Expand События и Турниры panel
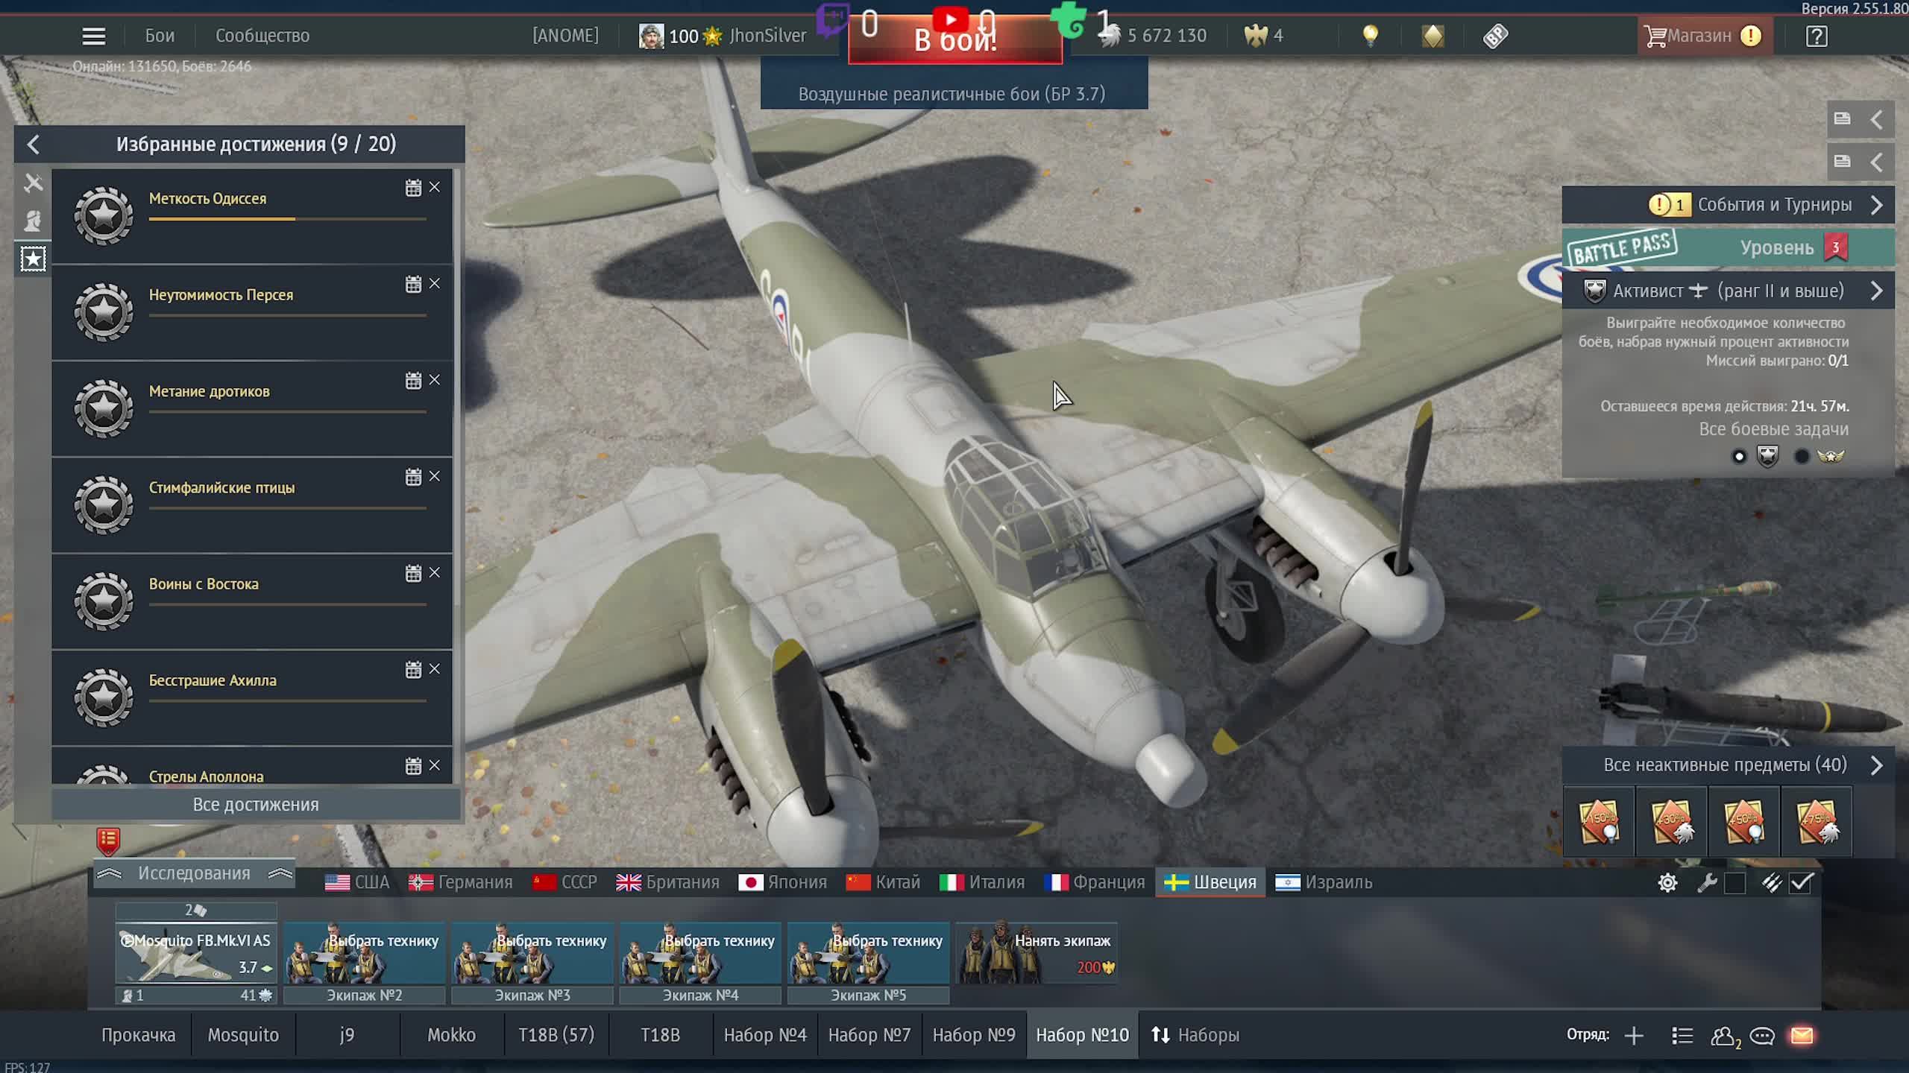1909x1073 pixels. pos(1876,205)
